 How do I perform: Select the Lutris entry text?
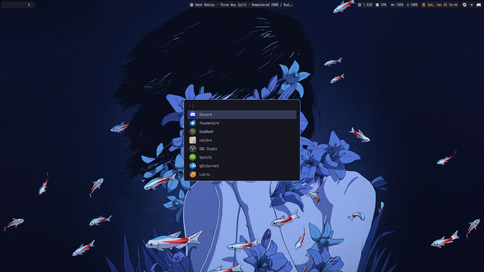coord(204,175)
